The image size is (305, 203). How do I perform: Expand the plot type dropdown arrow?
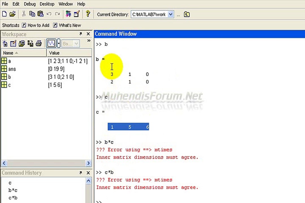[58, 43]
